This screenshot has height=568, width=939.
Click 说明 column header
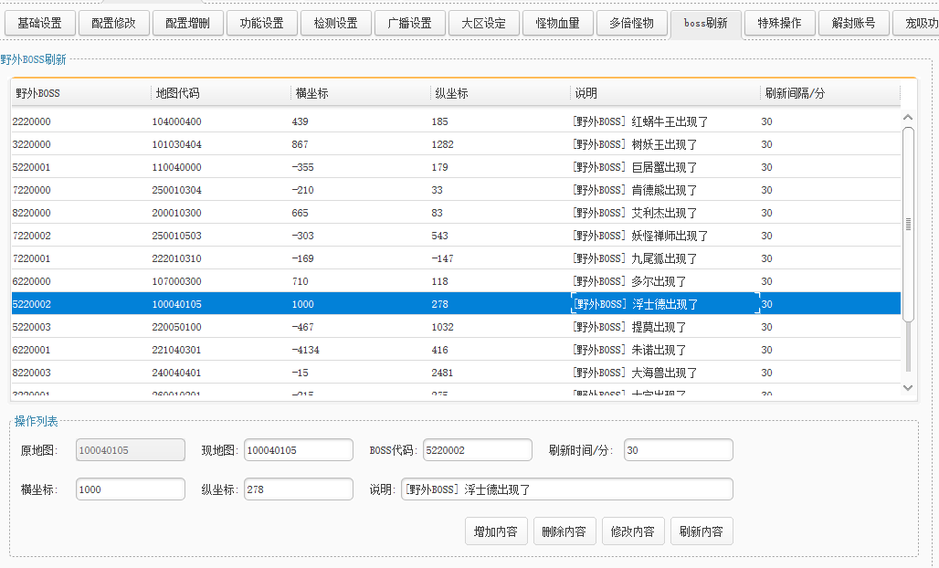pyautogui.click(x=666, y=93)
